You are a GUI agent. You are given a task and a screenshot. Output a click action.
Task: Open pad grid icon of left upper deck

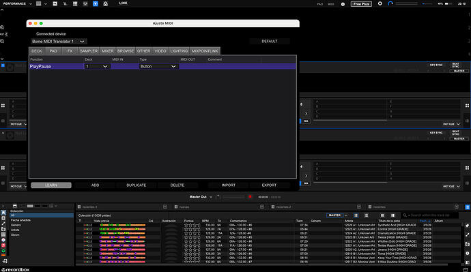3,106
